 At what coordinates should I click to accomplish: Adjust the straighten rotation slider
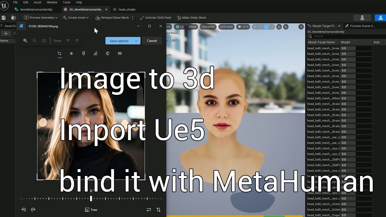[91, 198]
